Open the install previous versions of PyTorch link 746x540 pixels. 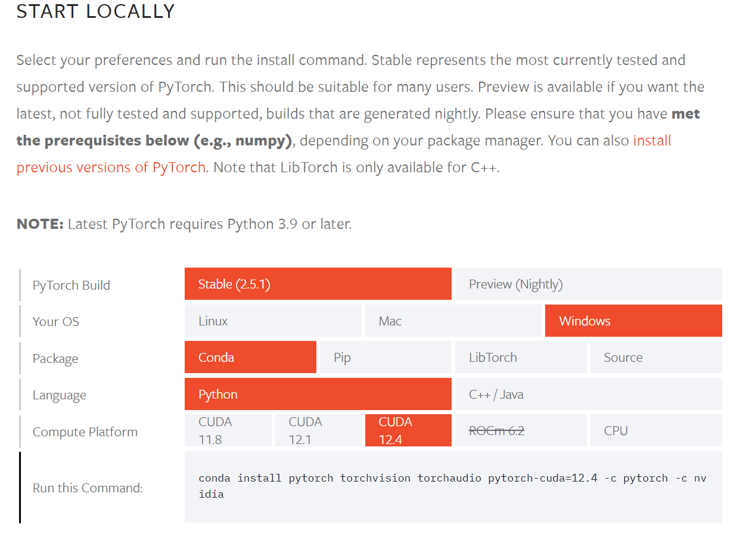(x=344, y=154)
